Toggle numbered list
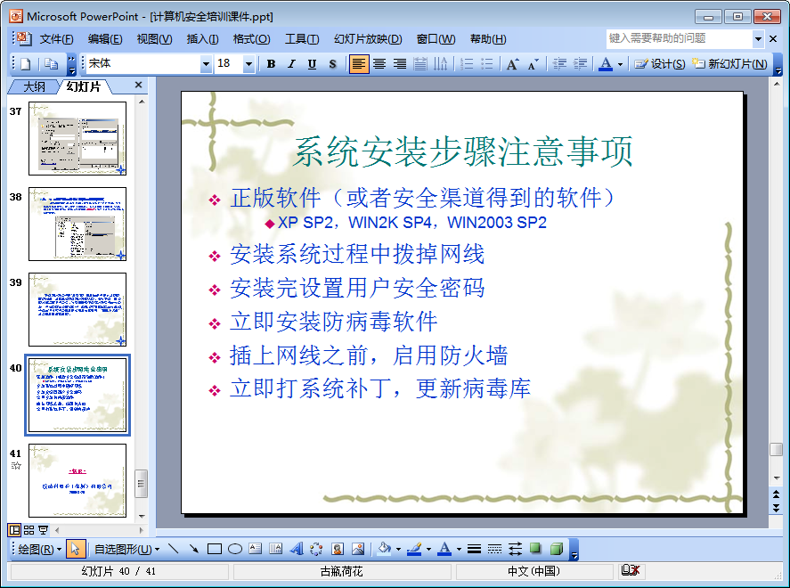This screenshot has height=588, width=790. pyautogui.click(x=467, y=64)
